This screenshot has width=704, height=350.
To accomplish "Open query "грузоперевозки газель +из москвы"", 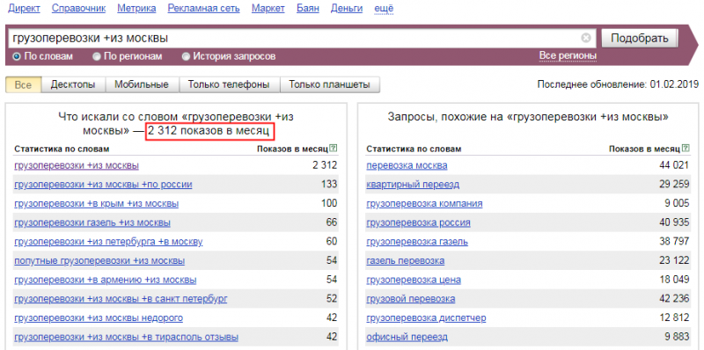I will point(92,222).
